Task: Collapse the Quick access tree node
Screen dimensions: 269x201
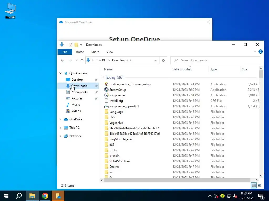Action: (x=60, y=73)
